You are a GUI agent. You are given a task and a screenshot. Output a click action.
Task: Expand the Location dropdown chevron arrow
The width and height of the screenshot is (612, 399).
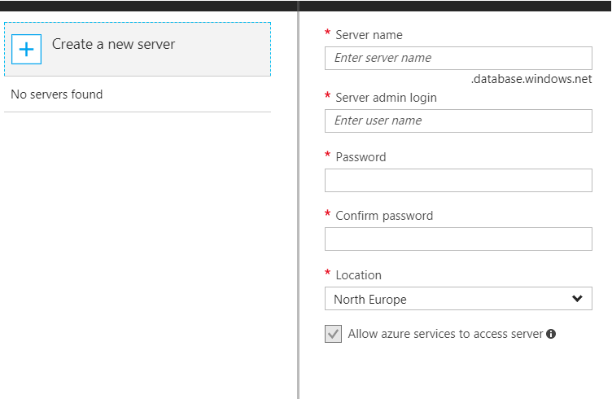pyautogui.click(x=577, y=299)
